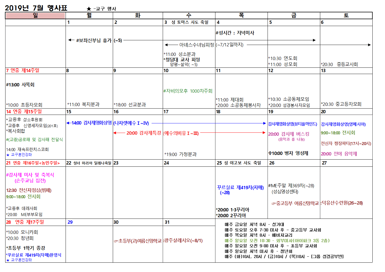Click '#보좌신부님 휴가' entry
This screenshot has width=385, height=272.
click(x=94, y=41)
